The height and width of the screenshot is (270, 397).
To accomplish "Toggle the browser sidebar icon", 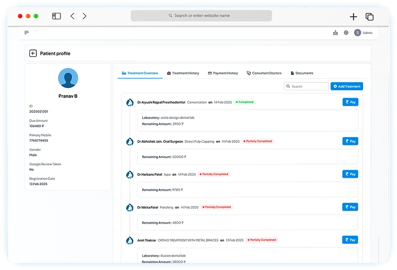I will pyautogui.click(x=56, y=16).
